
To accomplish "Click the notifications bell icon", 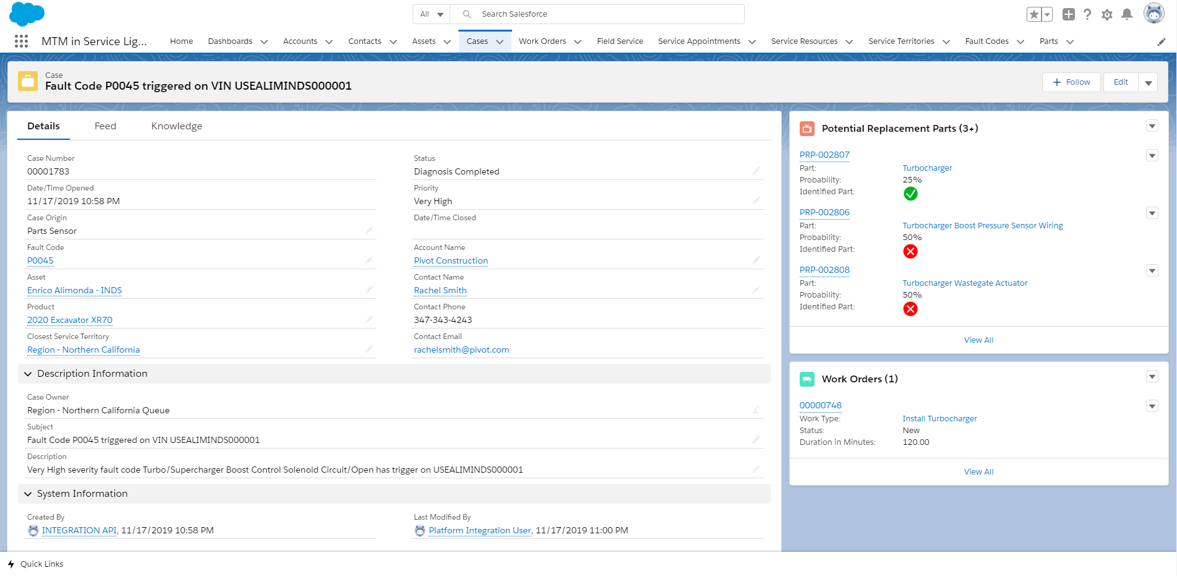I will [1127, 14].
